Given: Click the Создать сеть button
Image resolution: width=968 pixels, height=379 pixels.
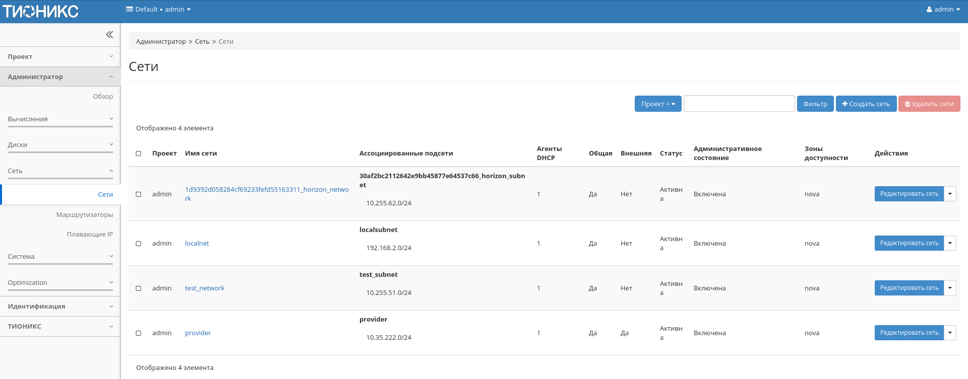Looking at the screenshot, I should point(866,104).
